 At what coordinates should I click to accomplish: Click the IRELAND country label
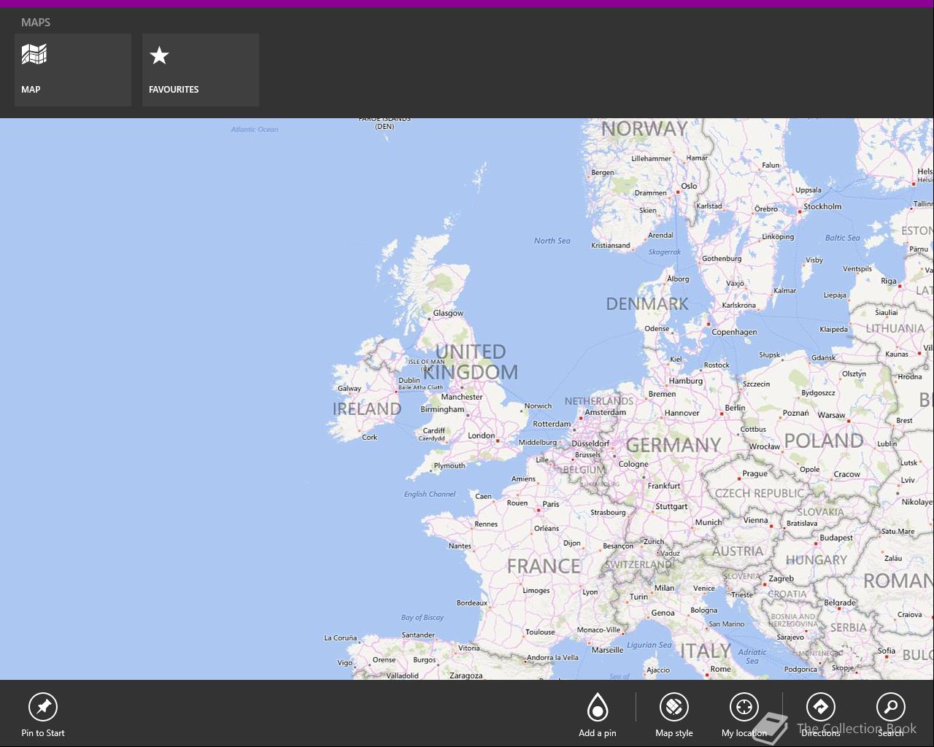click(367, 409)
